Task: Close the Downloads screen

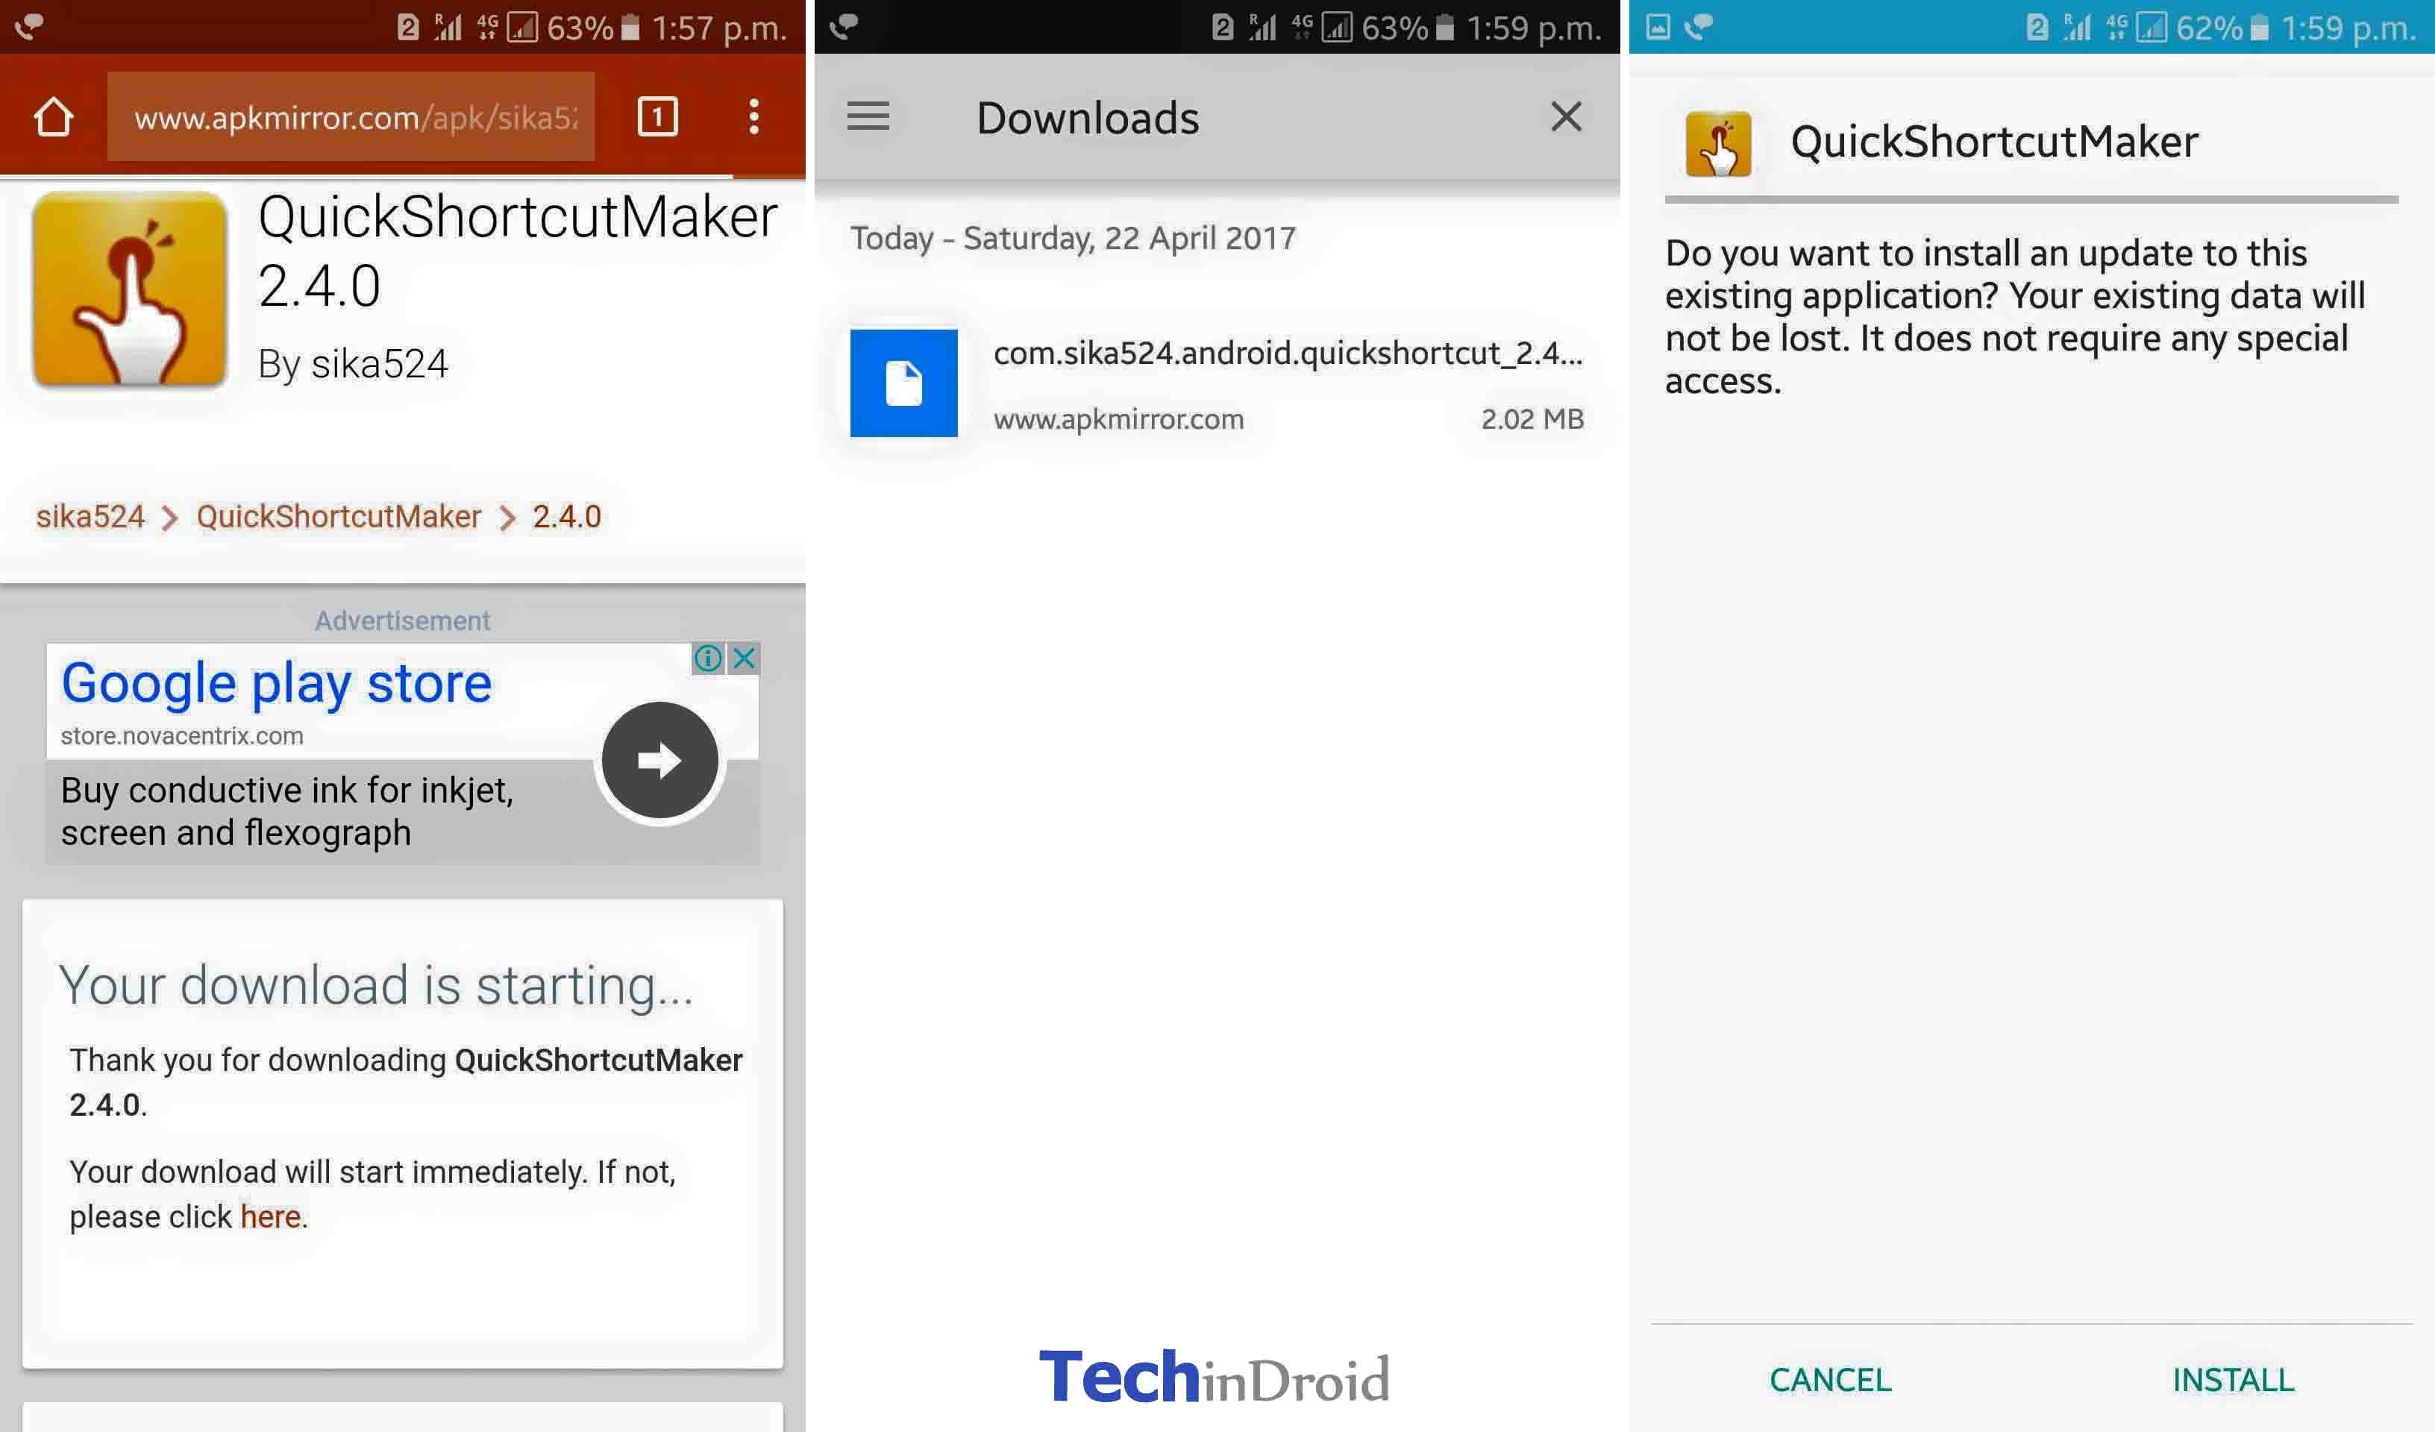Action: coord(1565,117)
